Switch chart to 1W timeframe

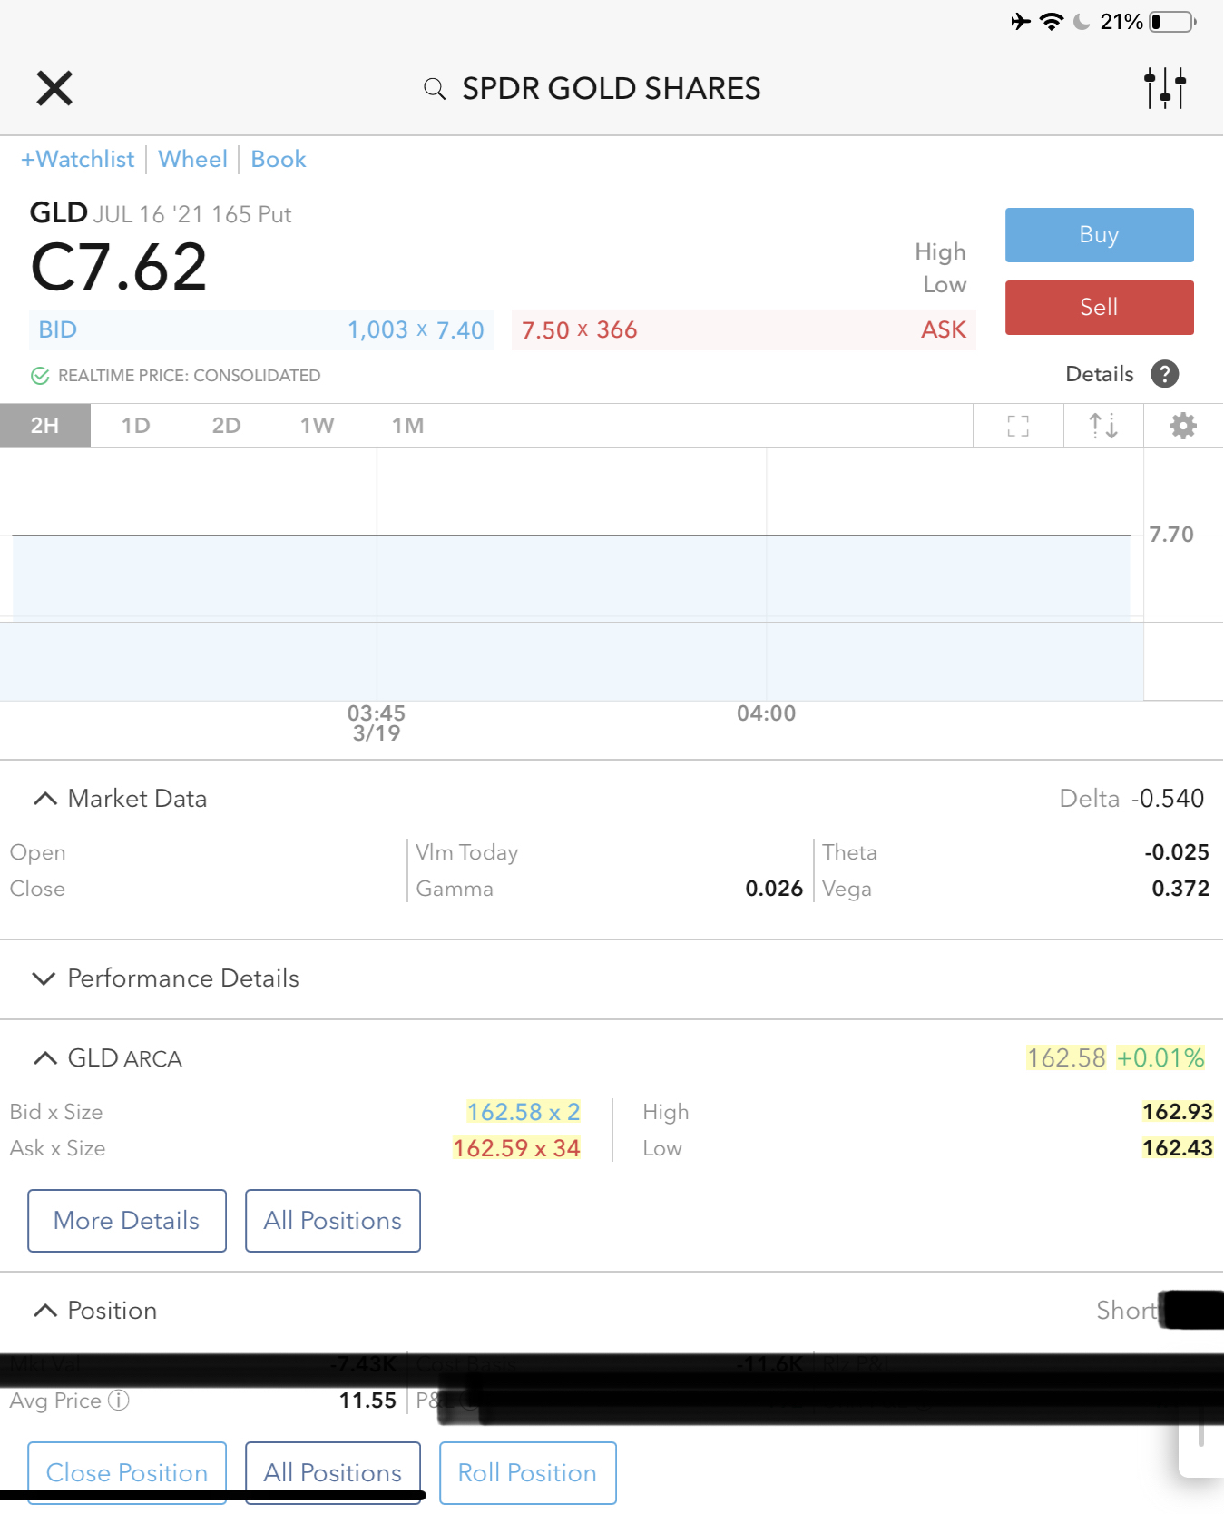pos(317,426)
